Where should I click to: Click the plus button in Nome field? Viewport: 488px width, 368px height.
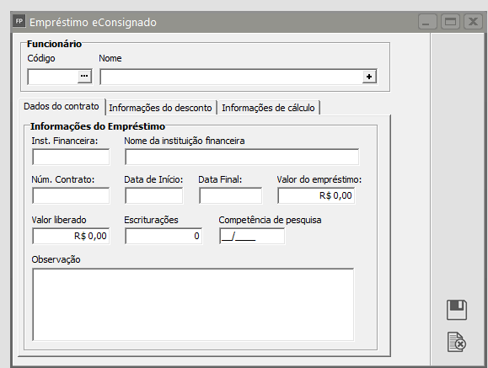(369, 77)
